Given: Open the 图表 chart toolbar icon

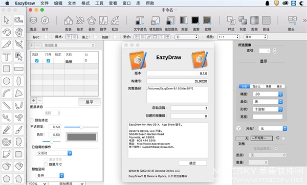Looking at the screenshot, I should 68,24.
